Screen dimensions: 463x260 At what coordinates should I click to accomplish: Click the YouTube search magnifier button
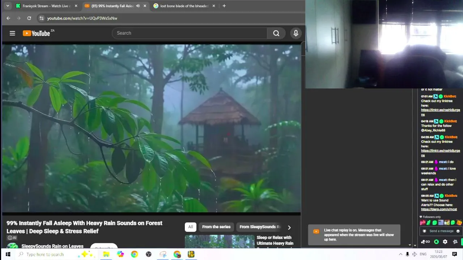coord(276,33)
